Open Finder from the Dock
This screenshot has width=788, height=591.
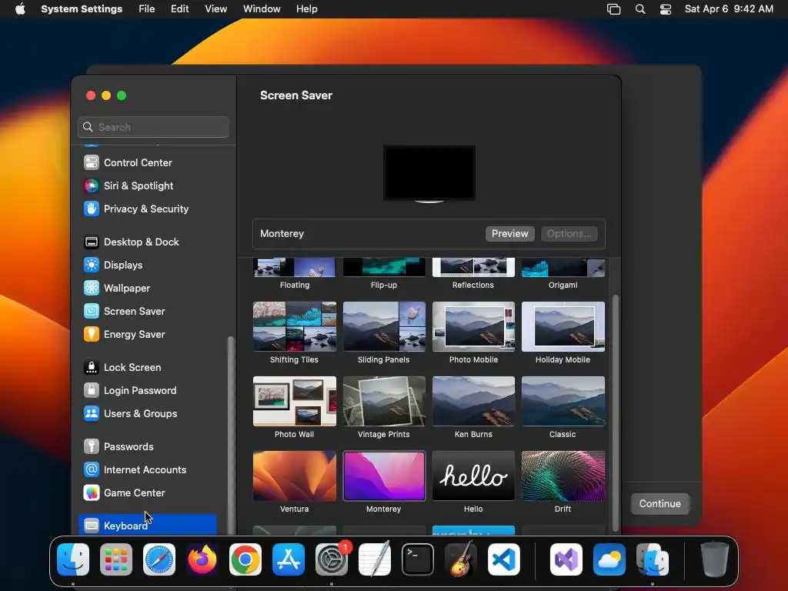(x=73, y=559)
